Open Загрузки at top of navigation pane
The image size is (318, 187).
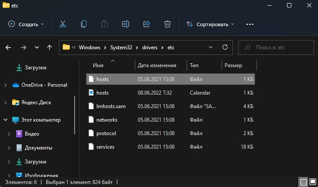tap(35, 68)
